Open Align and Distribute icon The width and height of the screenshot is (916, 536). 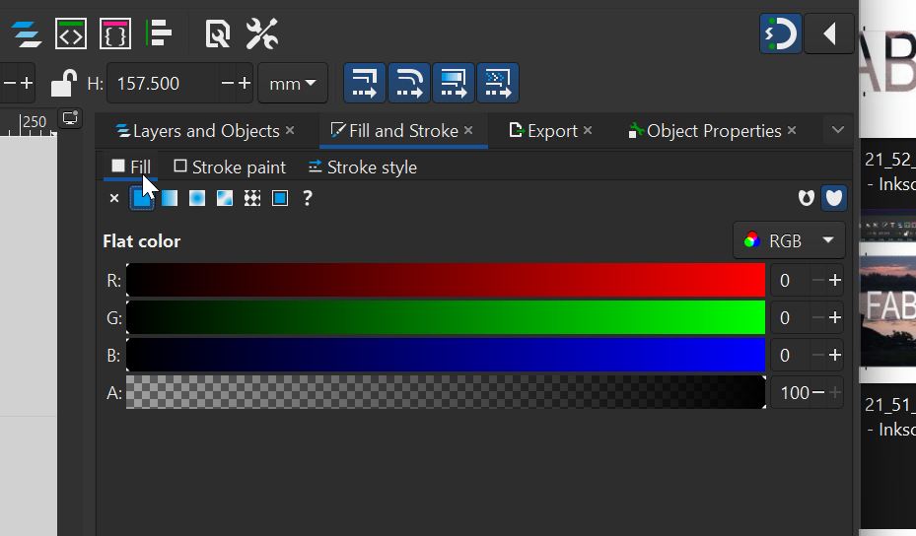pos(159,33)
